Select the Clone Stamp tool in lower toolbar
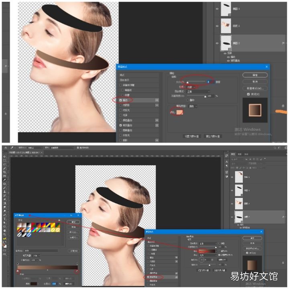289x289 pixels. [4, 191]
